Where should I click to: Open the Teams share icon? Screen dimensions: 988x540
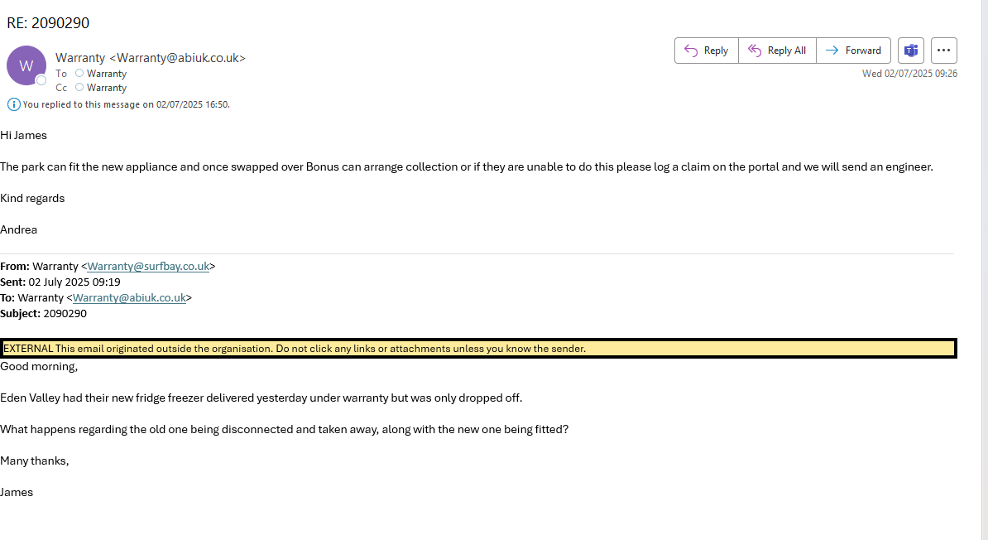click(911, 51)
